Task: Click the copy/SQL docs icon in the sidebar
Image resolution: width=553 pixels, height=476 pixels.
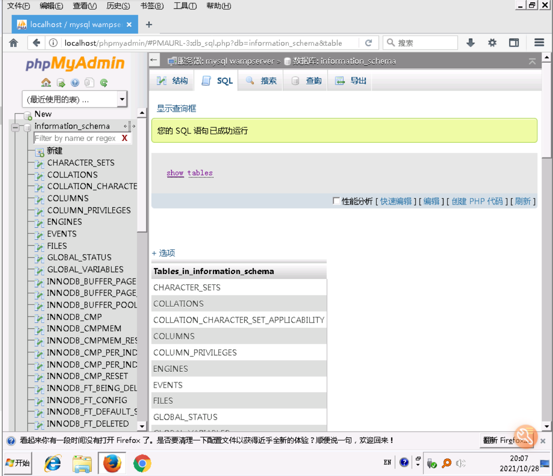Action: pyautogui.click(x=89, y=83)
